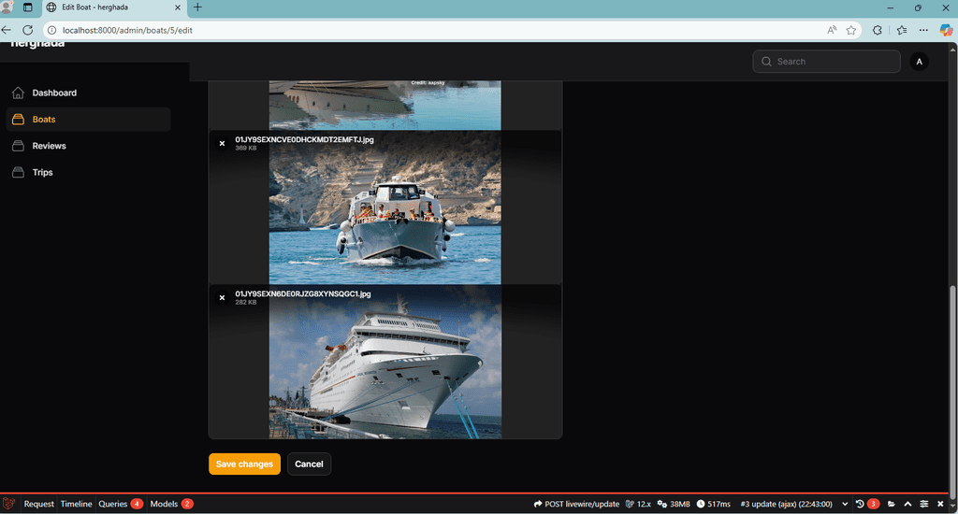This screenshot has width=958, height=514.
Task: Click the Reviews sidebar icon
Action: (x=19, y=146)
